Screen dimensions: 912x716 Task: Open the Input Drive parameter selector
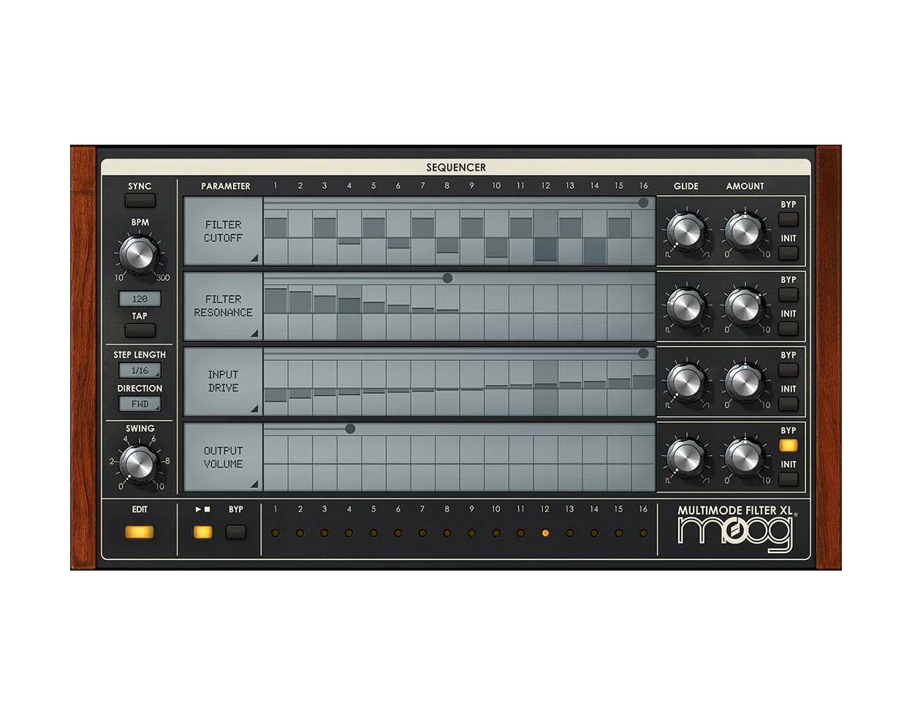tap(223, 381)
